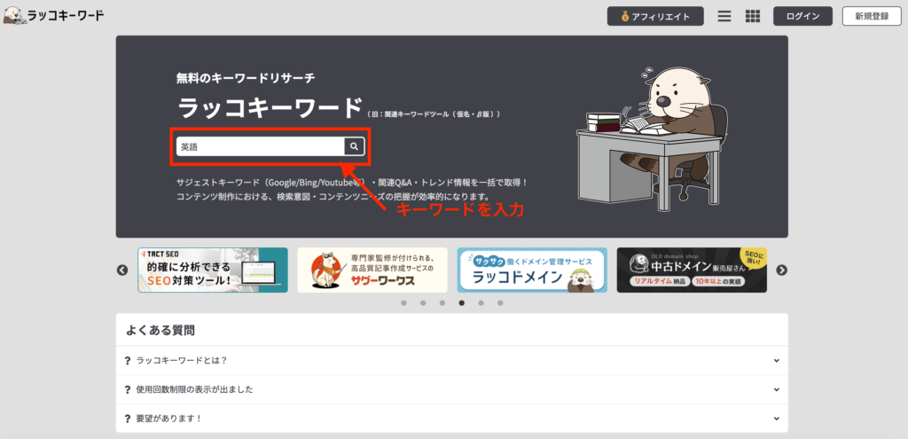908x439 pixels.
Task: Open the grid apps menu icon
Action: pyautogui.click(x=752, y=16)
